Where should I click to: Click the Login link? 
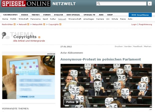pyautogui.click(x=134, y=24)
